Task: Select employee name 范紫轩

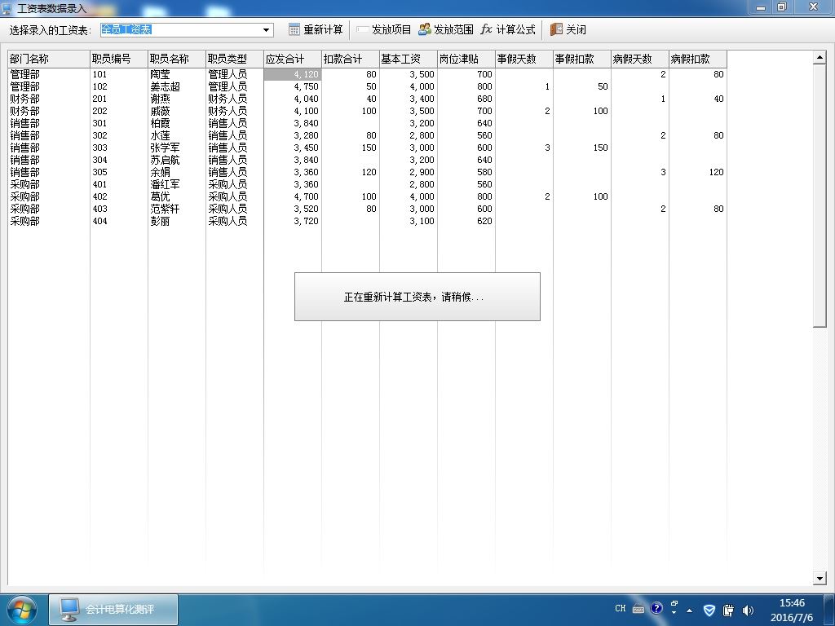Action: [x=165, y=209]
